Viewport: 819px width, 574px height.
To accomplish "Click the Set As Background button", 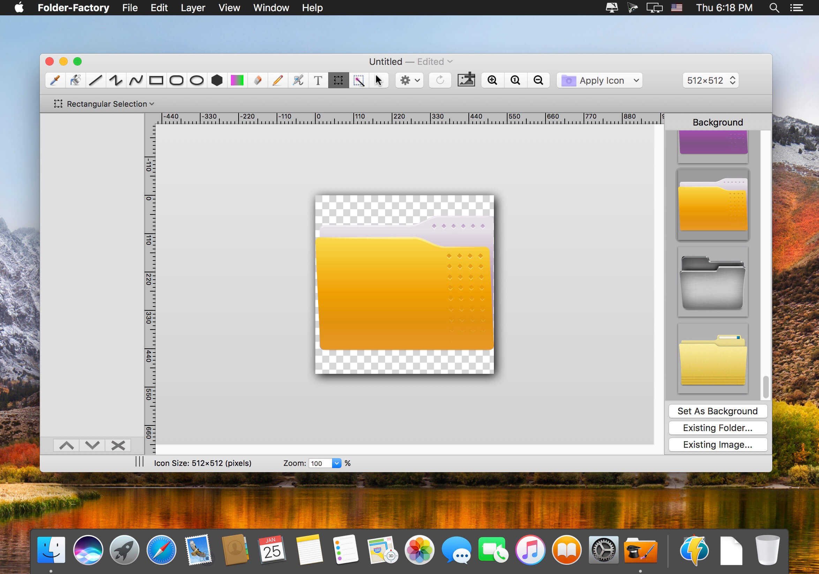I will tap(717, 411).
